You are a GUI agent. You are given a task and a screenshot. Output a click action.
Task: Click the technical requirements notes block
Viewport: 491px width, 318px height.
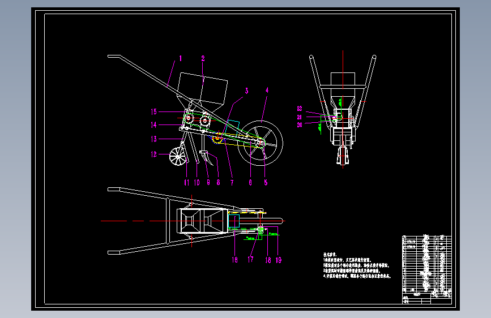click(357, 265)
